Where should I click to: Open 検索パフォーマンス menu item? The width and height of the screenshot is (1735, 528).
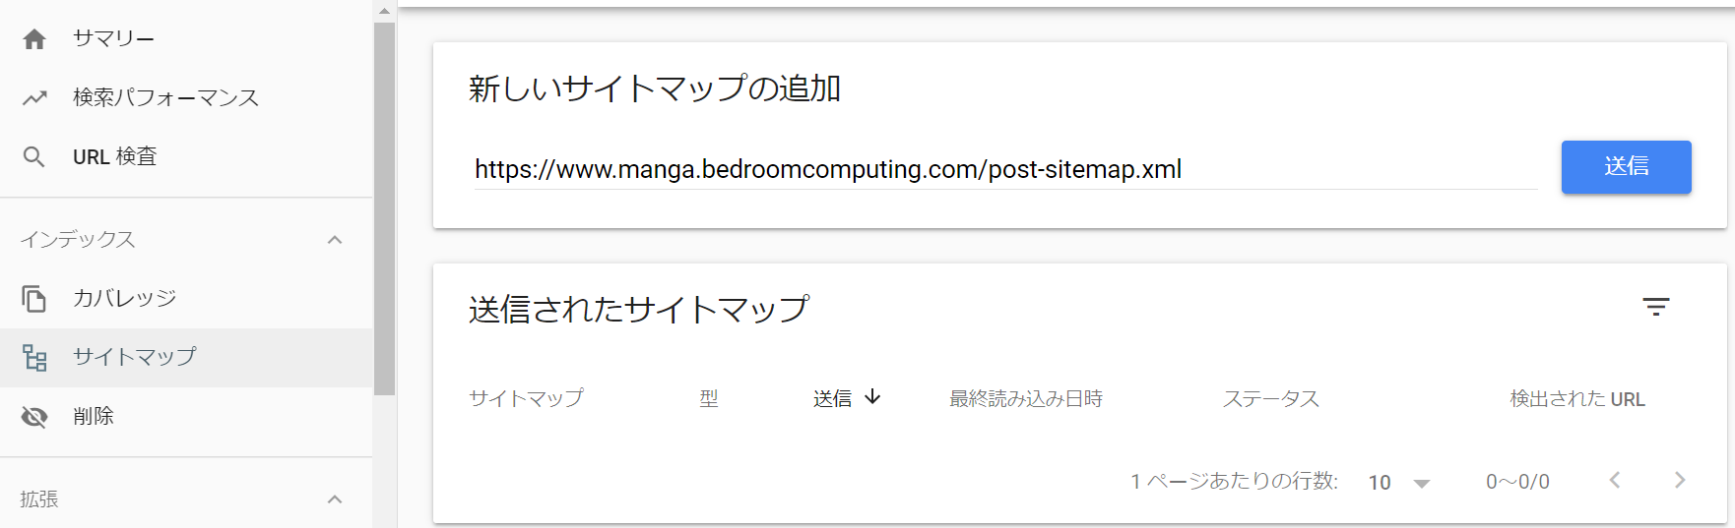pyautogui.click(x=186, y=97)
